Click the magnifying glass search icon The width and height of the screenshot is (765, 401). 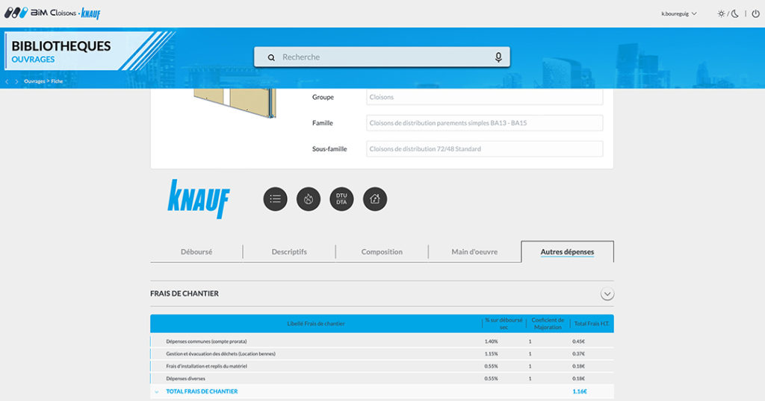(x=271, y=57)
